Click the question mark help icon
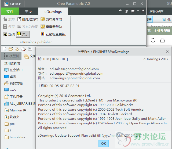The width and height of the screenshot is (172, 149). 143,11
